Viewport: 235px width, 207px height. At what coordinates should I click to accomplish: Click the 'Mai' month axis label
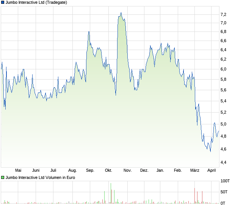point(18,171)
